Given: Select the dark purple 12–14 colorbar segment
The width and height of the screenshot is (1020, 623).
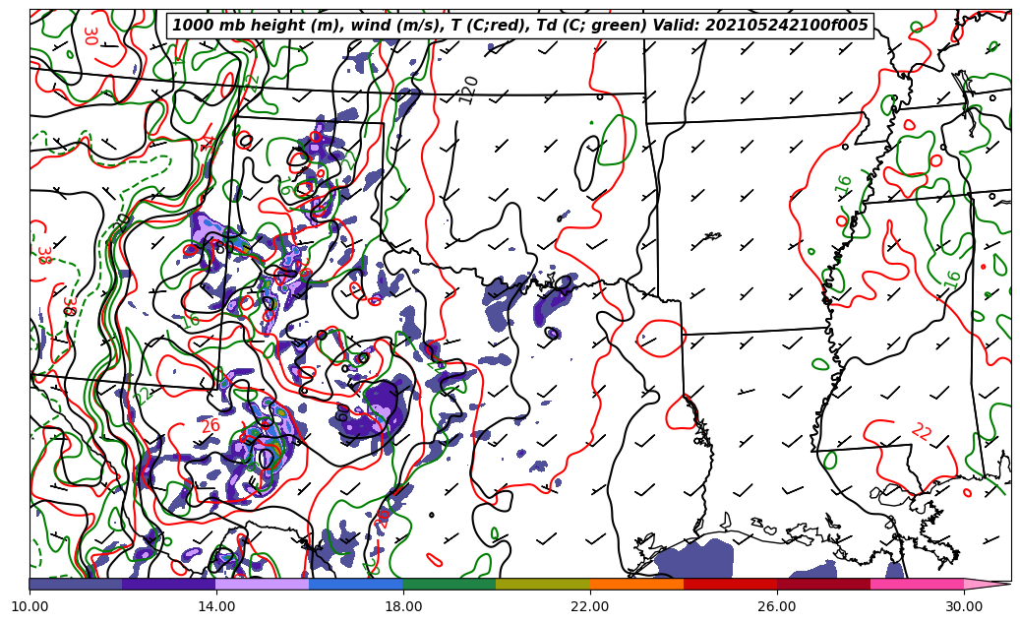Looking at the screenshot, I should point(168,584).
